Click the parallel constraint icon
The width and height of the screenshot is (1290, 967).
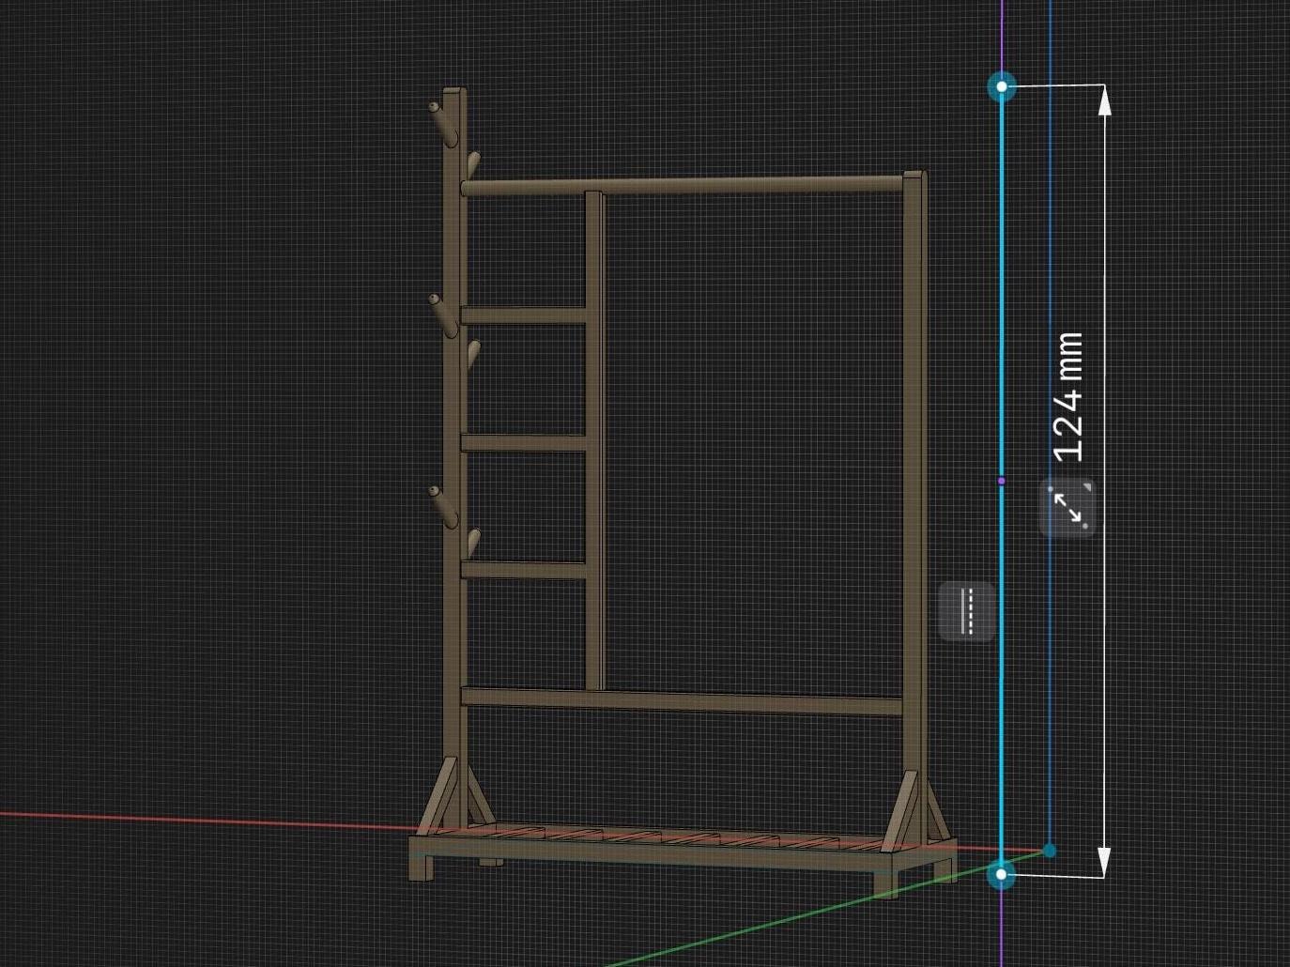(969, 609)
